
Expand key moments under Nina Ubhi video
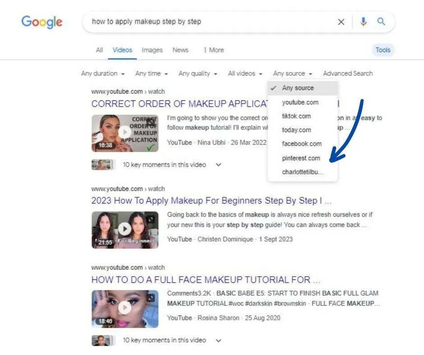click(x=218, y=164)
